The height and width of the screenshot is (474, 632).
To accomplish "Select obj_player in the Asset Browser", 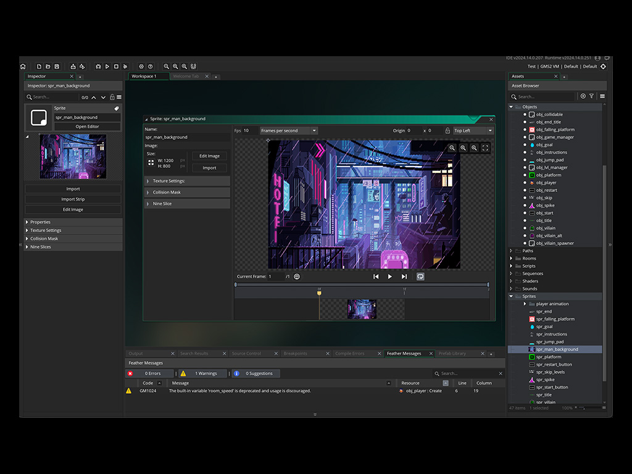I will tap(546, 183).
